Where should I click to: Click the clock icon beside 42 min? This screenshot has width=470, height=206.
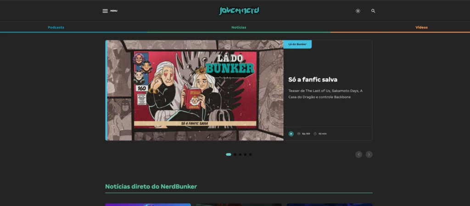click(x=315, y=134)
